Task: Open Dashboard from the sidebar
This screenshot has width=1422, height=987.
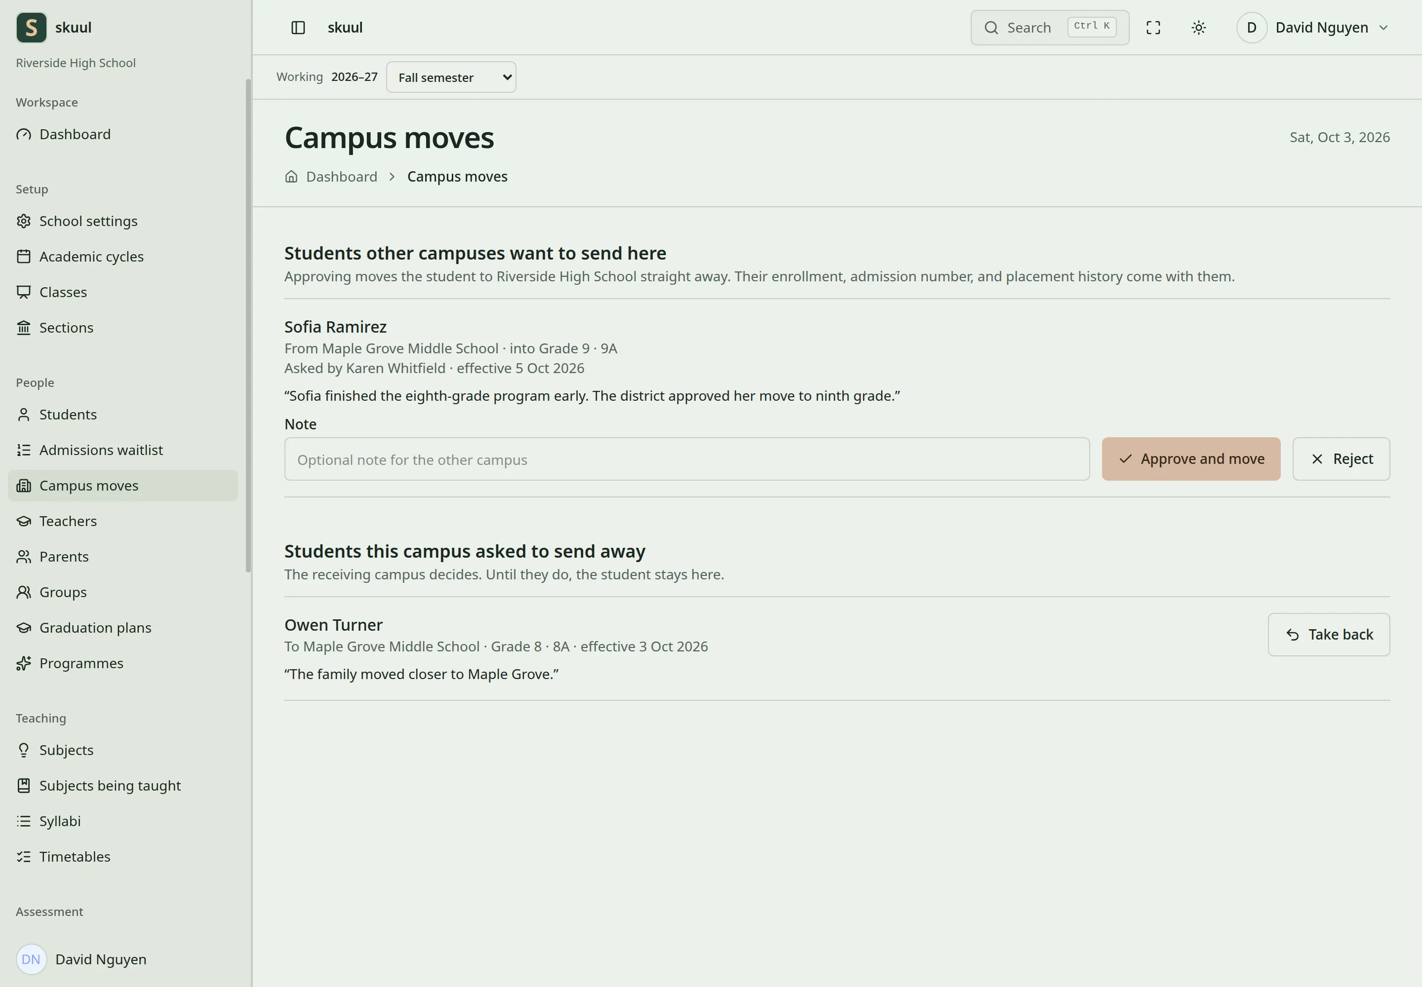Action: [122, 134]
